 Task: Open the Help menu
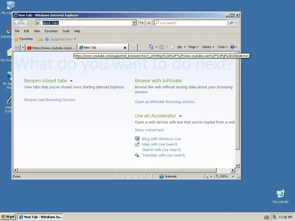(x=77, y=31)
